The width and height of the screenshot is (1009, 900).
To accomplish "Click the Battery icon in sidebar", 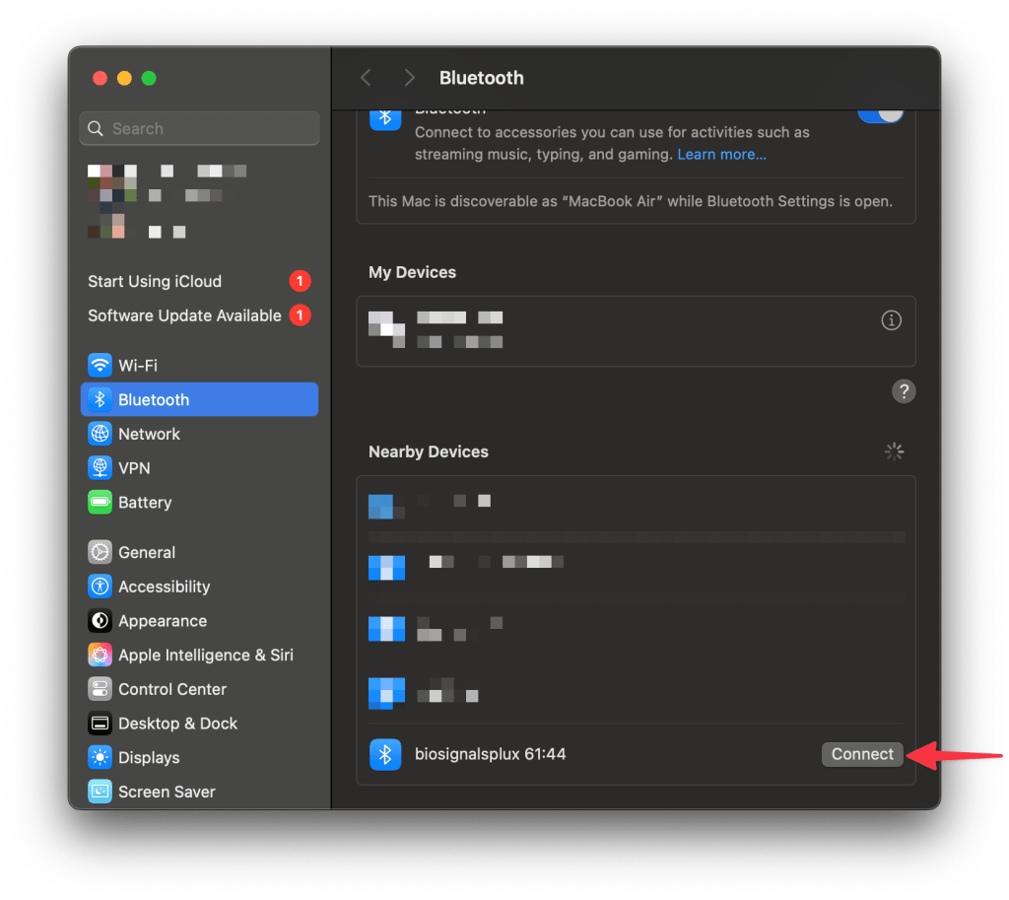I will pyautogui.click(x=100, y=502).
